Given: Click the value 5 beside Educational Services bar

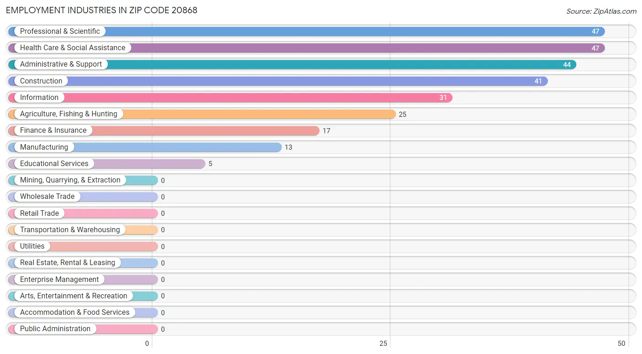Looking at the screenshot, I should (210, 164).
